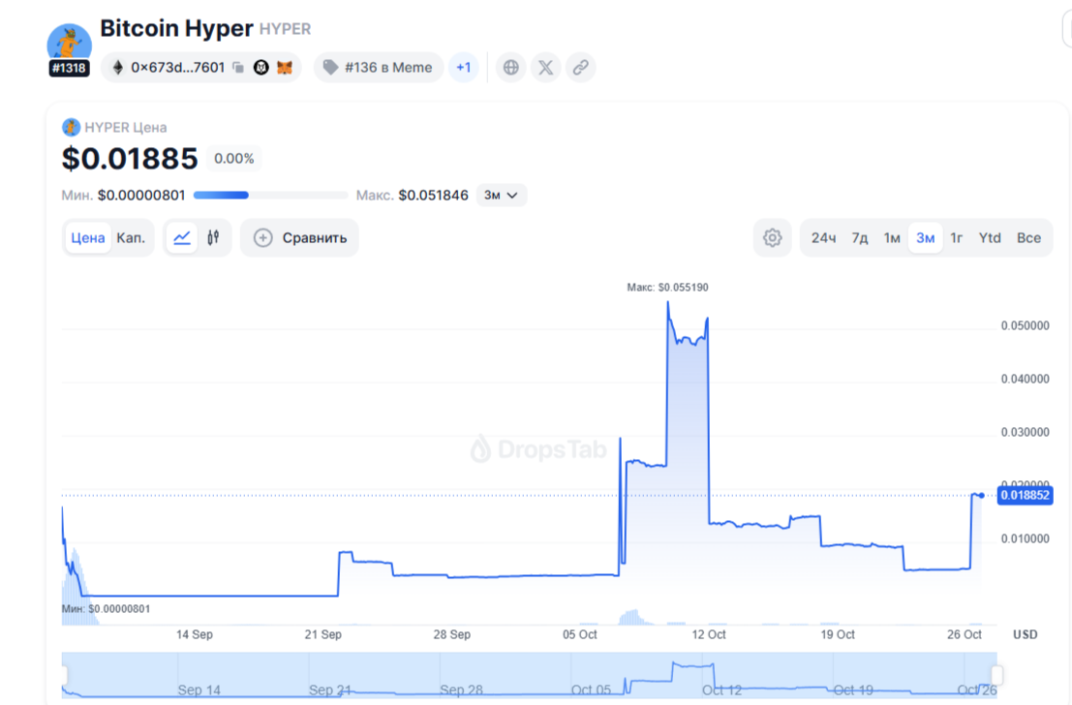Open the Bitcoin Hyper title link

coord(178,28)
